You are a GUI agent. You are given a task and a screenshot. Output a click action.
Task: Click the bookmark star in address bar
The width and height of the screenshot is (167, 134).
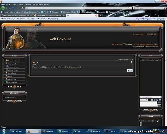coord(128,8)
